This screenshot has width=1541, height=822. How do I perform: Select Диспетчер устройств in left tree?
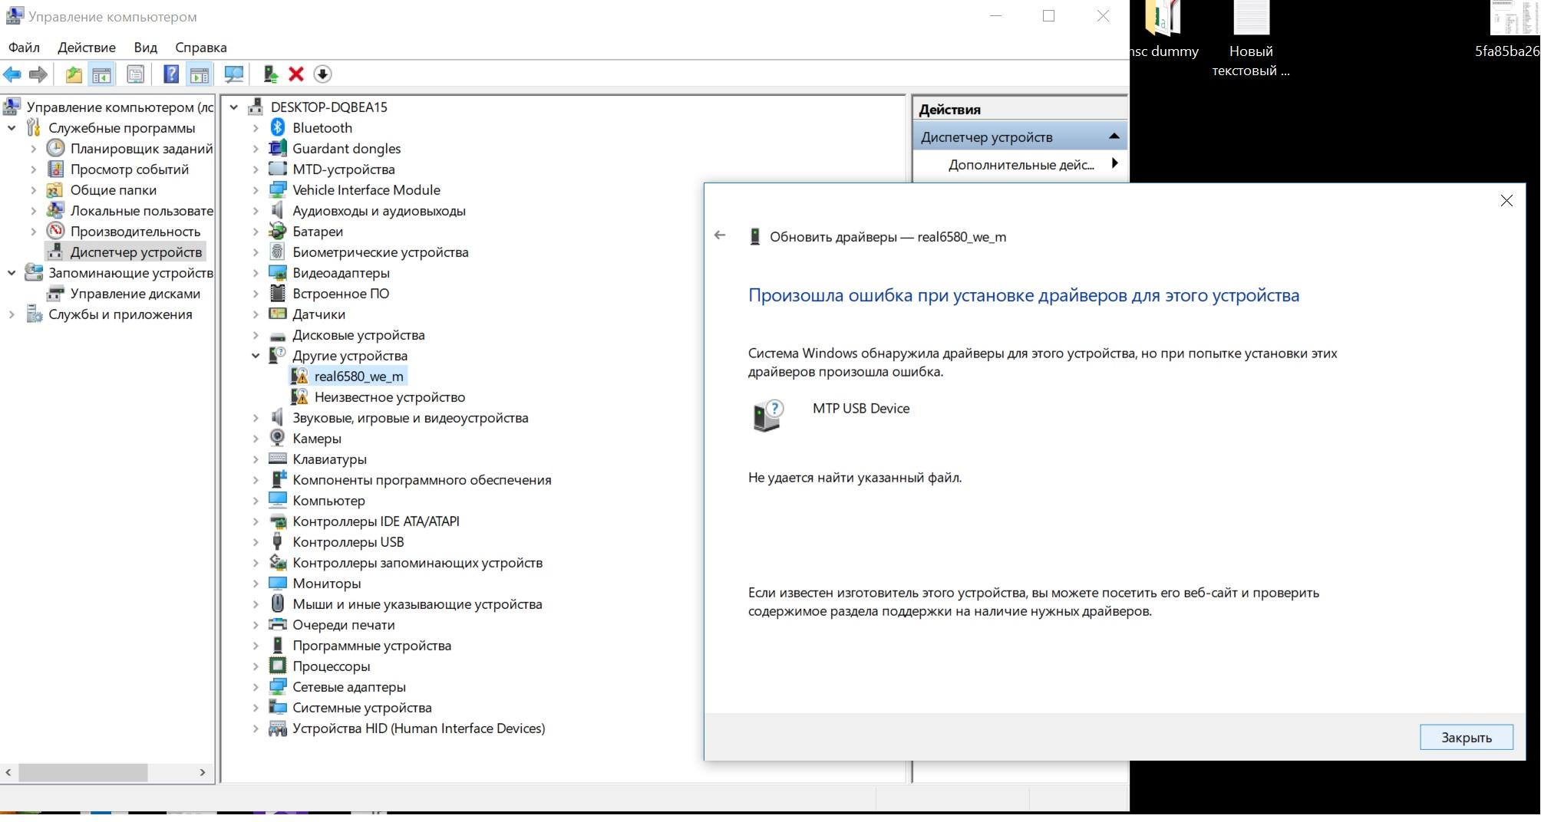(x=136, y=252)
